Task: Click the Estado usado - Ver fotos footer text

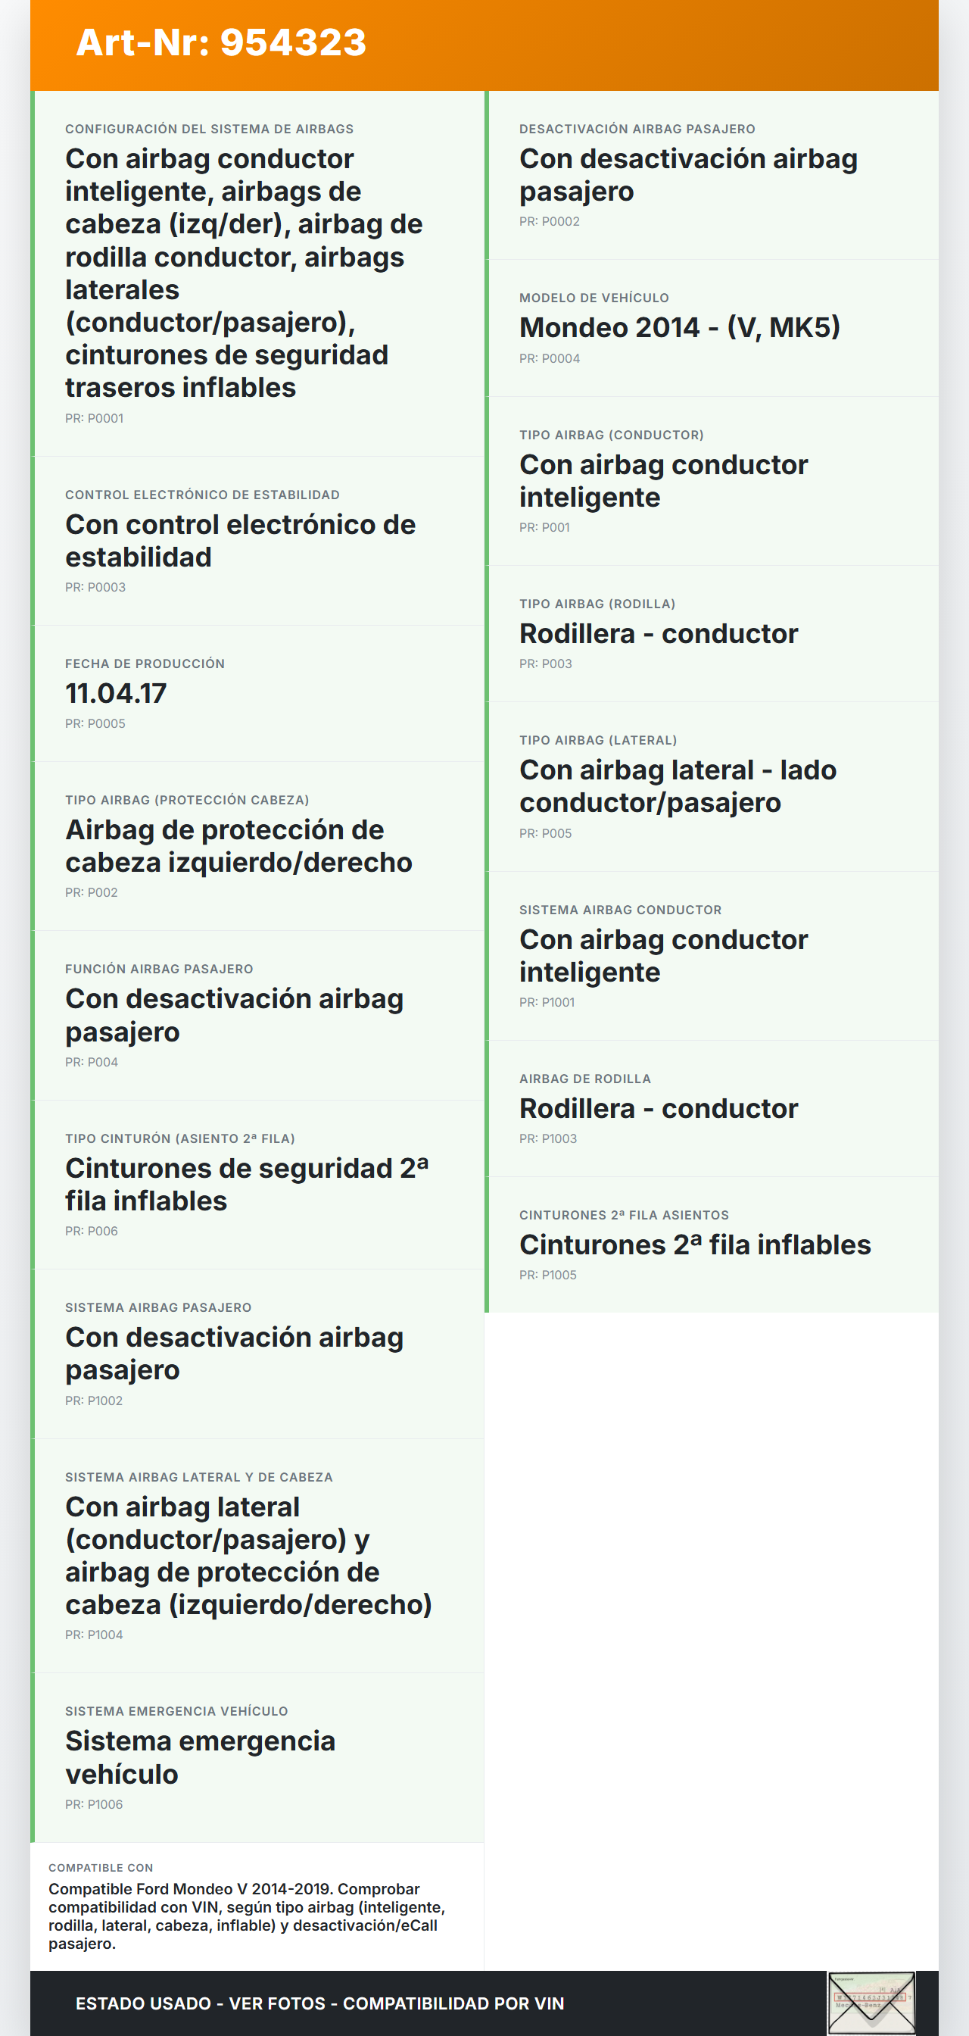Action: pos(319,2003)
